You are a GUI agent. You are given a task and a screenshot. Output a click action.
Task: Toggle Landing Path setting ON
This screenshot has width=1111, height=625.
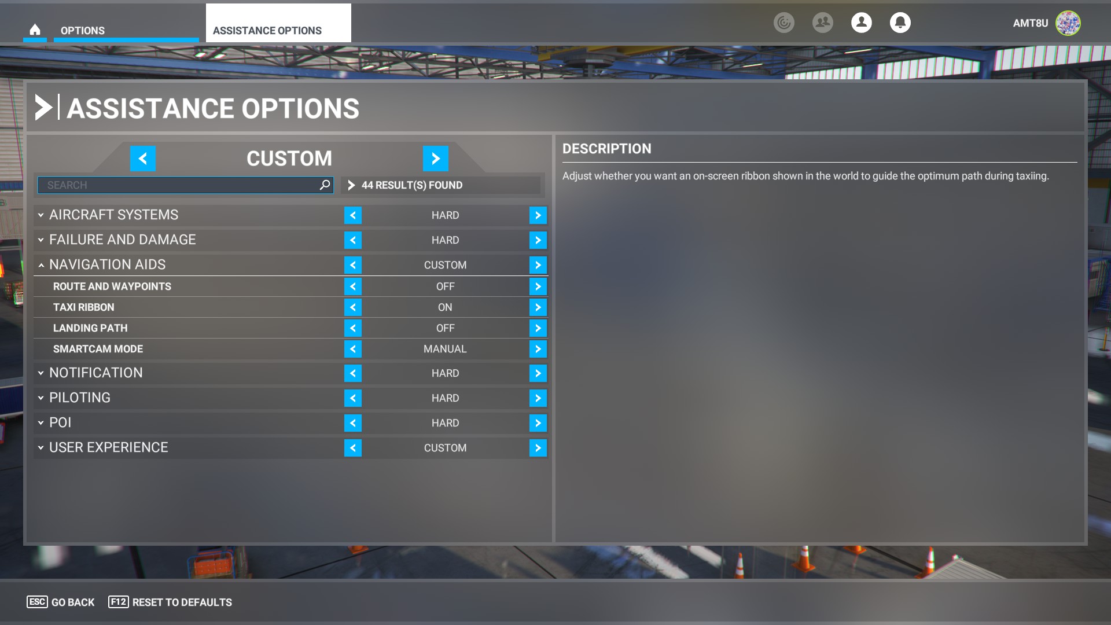538,328
